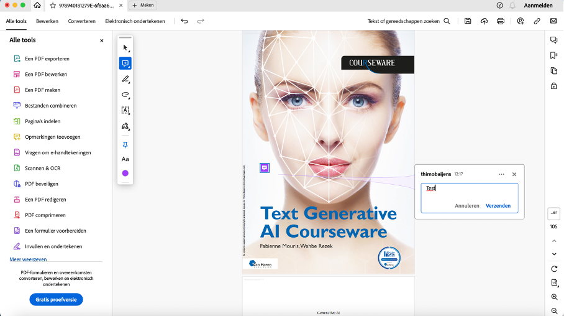The height and width of the screenshot is (316, 564).
Task: Create a new item with Maken
Action: tap(143, 6)
